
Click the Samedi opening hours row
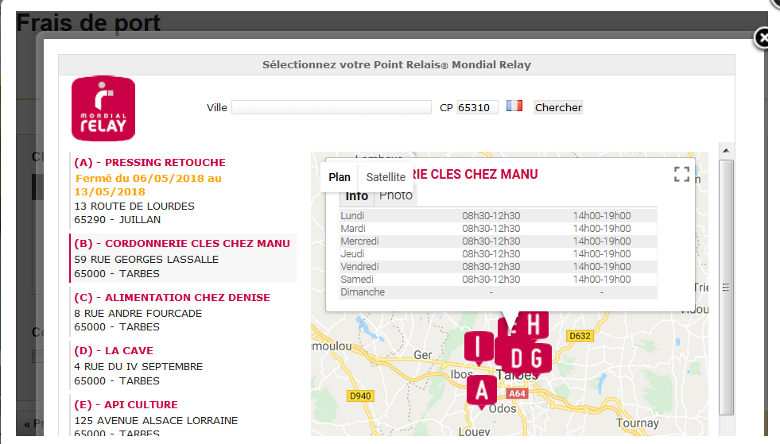(x=499, y=280)
